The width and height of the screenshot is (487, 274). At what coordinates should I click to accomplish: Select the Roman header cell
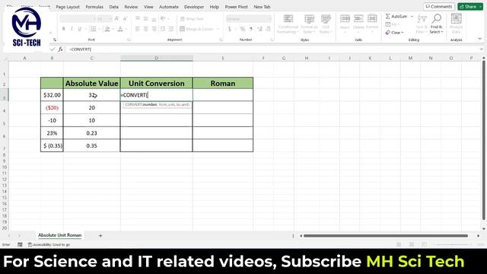[223, 83]
